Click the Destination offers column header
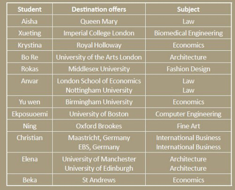 point(99,9)
